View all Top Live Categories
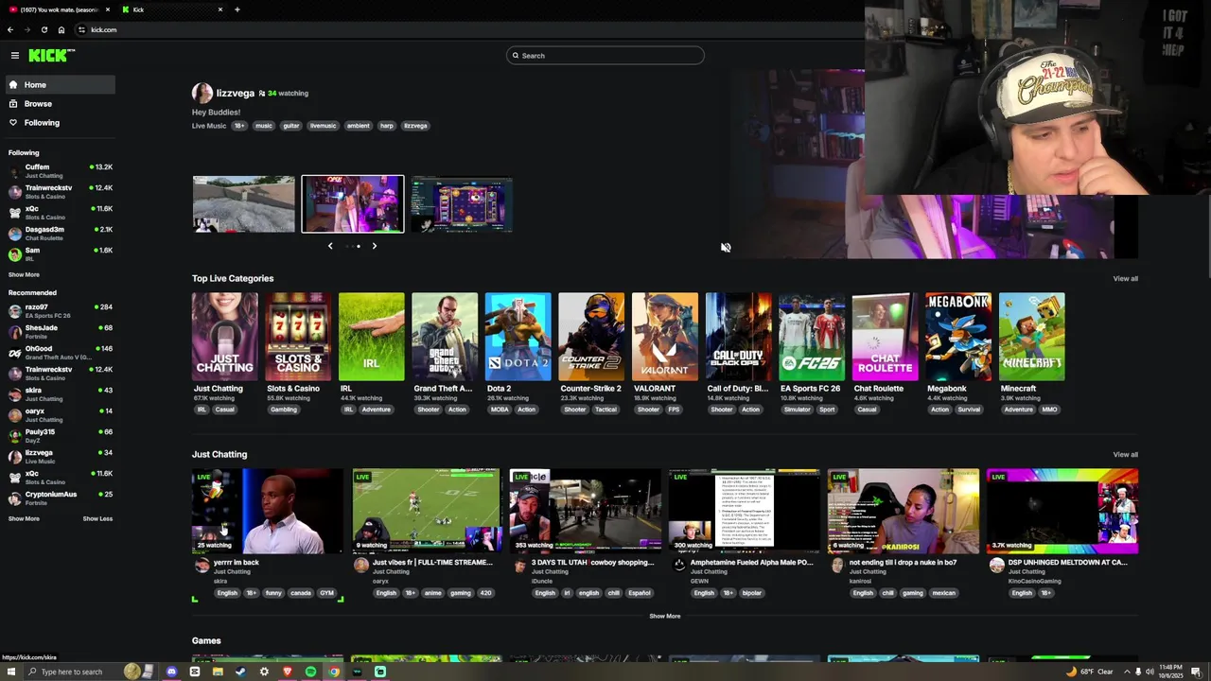The image size is (1211, 681). [1125, 278]
